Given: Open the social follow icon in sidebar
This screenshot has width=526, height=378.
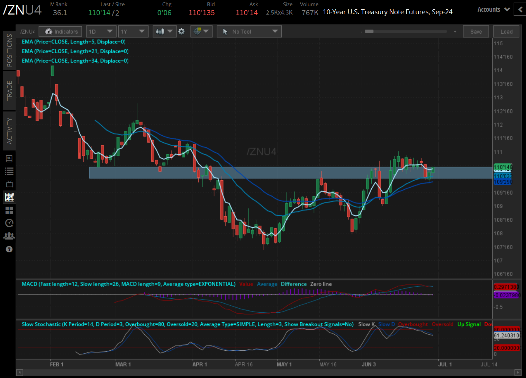Looking at the screenshot, I should pos(9,236).
